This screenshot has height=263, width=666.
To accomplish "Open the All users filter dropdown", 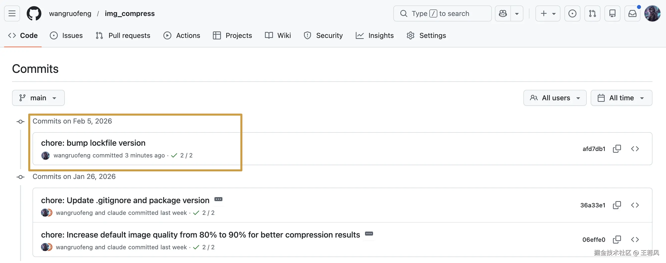I will (x=555, y=98).
